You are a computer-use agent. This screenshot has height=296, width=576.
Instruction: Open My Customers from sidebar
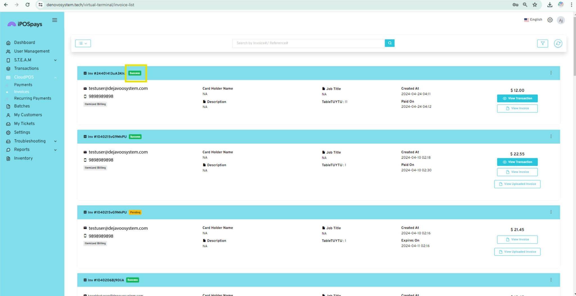click(28, 115)
